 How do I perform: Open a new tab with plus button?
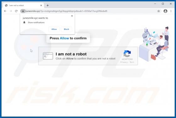point(47,5)
